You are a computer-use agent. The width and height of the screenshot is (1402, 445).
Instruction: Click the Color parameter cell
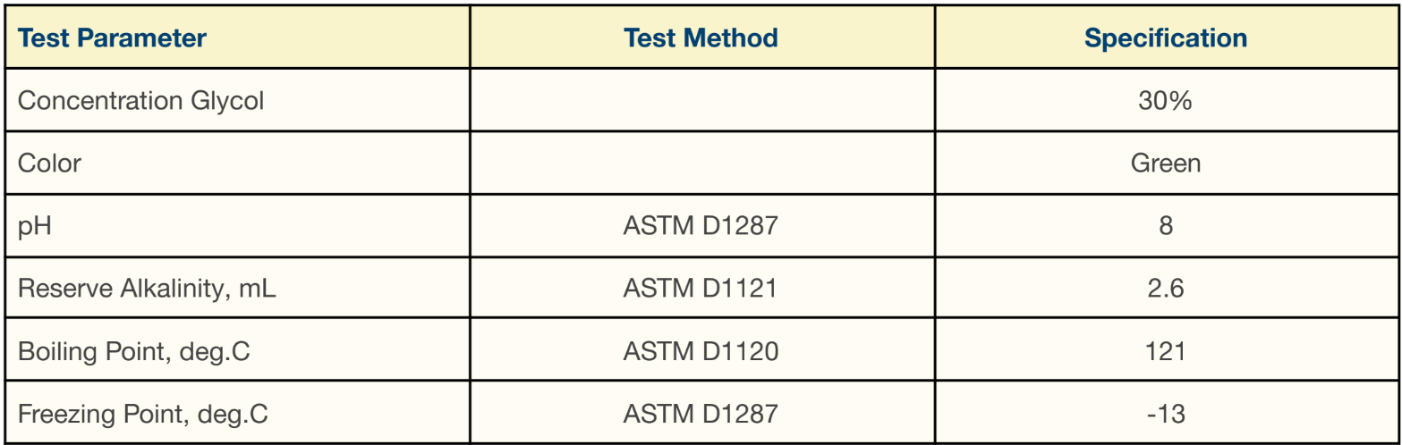237,164
